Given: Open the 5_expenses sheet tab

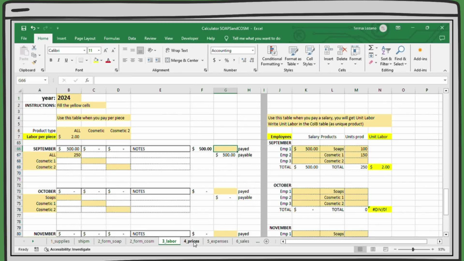Looking at the screenshot, I should [218, 241].
